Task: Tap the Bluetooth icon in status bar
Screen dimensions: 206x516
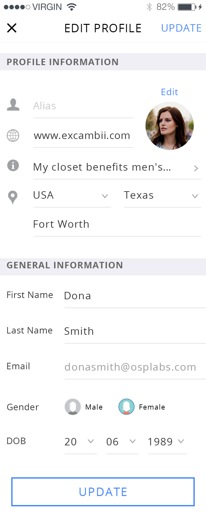Action: [149, 7]
